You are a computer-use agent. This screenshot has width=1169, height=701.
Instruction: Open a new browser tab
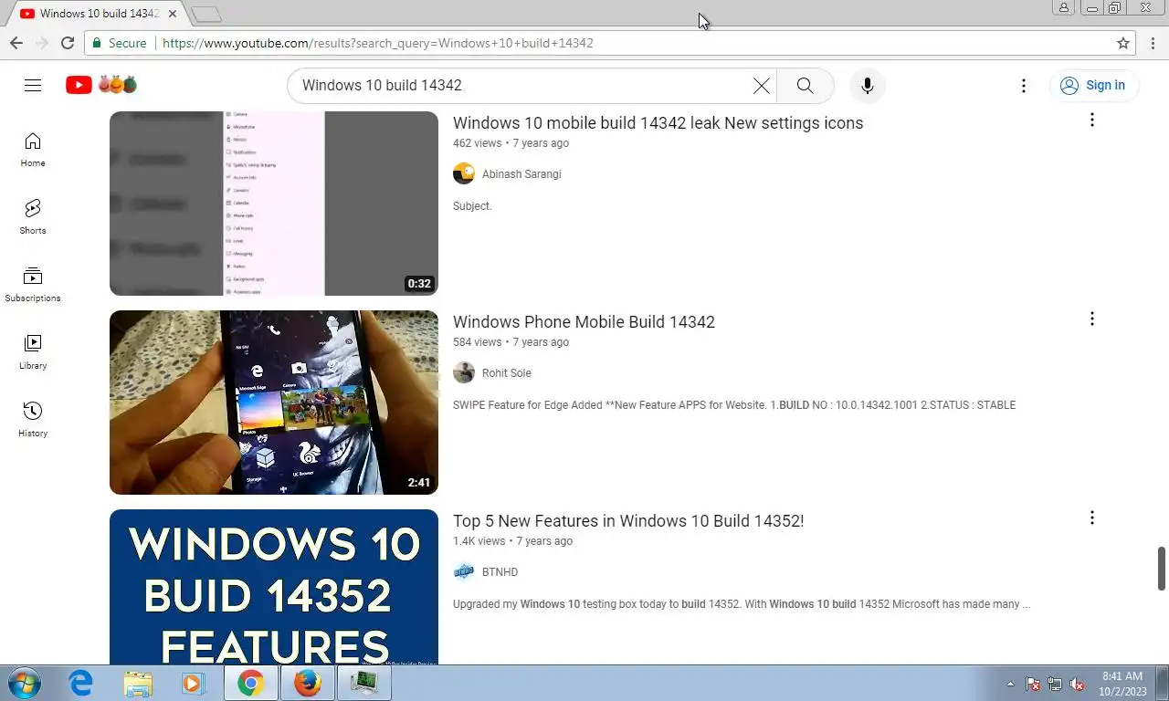[x=207, y=14]
